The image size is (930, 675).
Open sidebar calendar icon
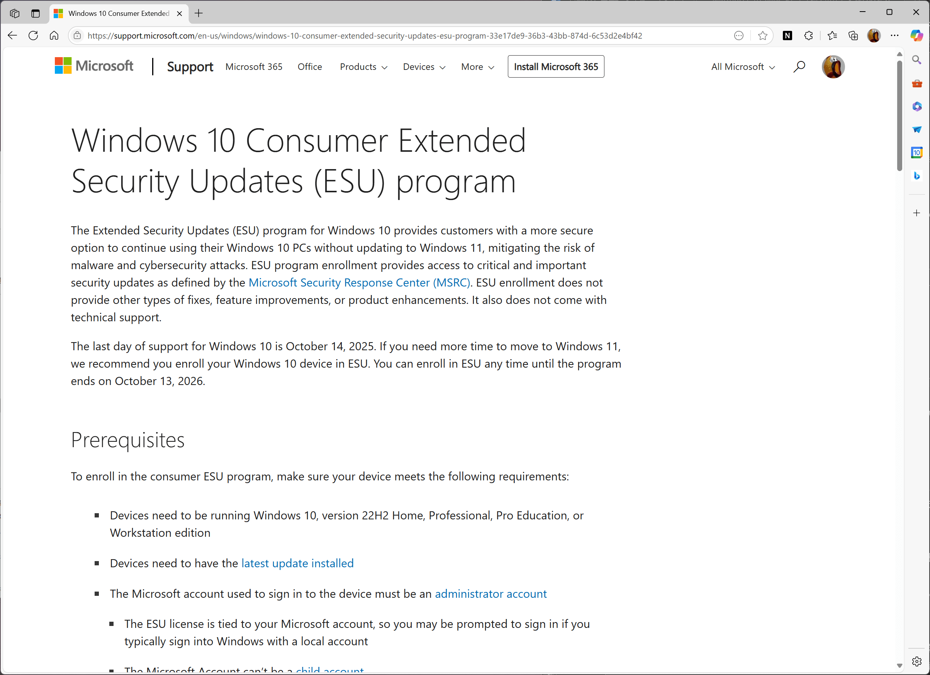pyautogui.click(x=916, y=153)
